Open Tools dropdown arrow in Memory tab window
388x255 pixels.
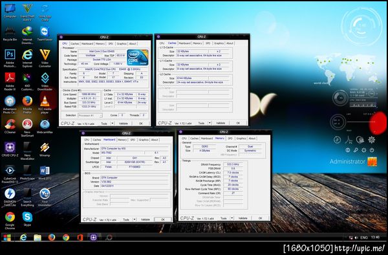pos(232,218)
